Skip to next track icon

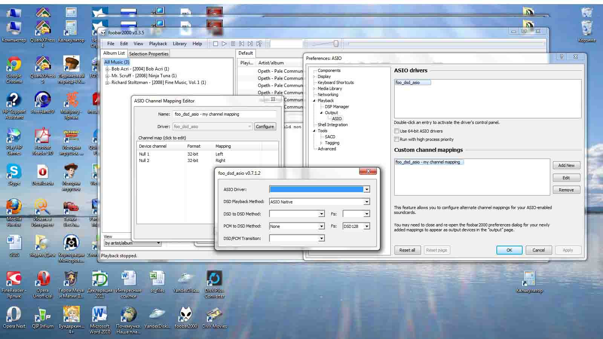250,44
